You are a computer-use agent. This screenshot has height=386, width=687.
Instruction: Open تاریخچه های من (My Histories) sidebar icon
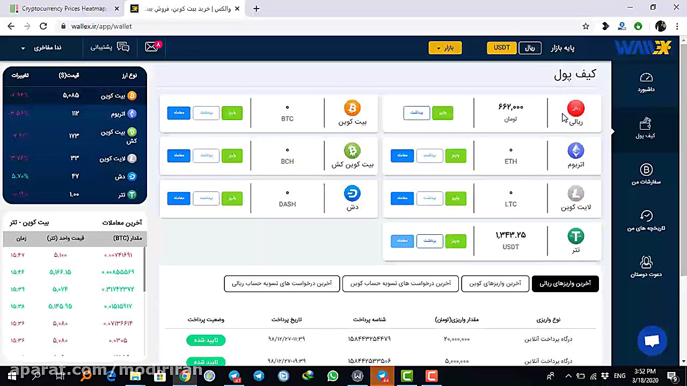coord(646,221)
